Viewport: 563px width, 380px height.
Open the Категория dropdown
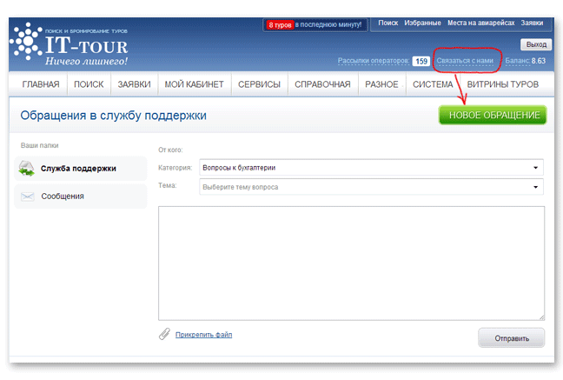[x=371, y=168]
